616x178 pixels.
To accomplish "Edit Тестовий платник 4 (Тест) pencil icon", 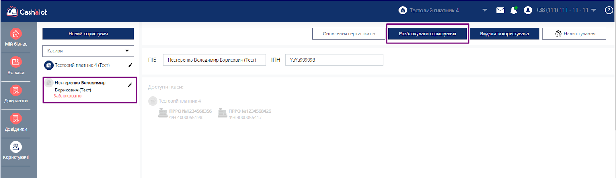I will [130, 65].
